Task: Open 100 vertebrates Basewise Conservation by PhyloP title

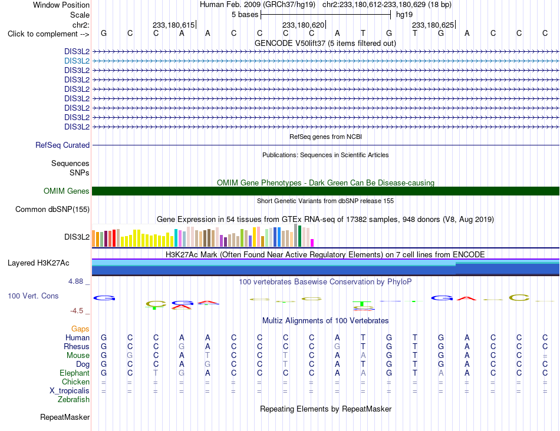Action: tap(325, 282)
